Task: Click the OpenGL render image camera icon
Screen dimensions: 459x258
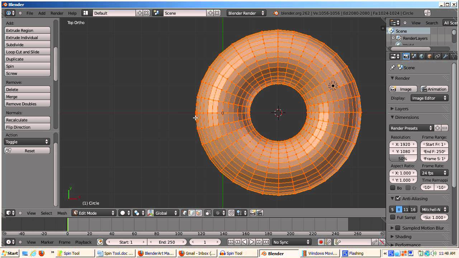Action: [x=252, y=213]
